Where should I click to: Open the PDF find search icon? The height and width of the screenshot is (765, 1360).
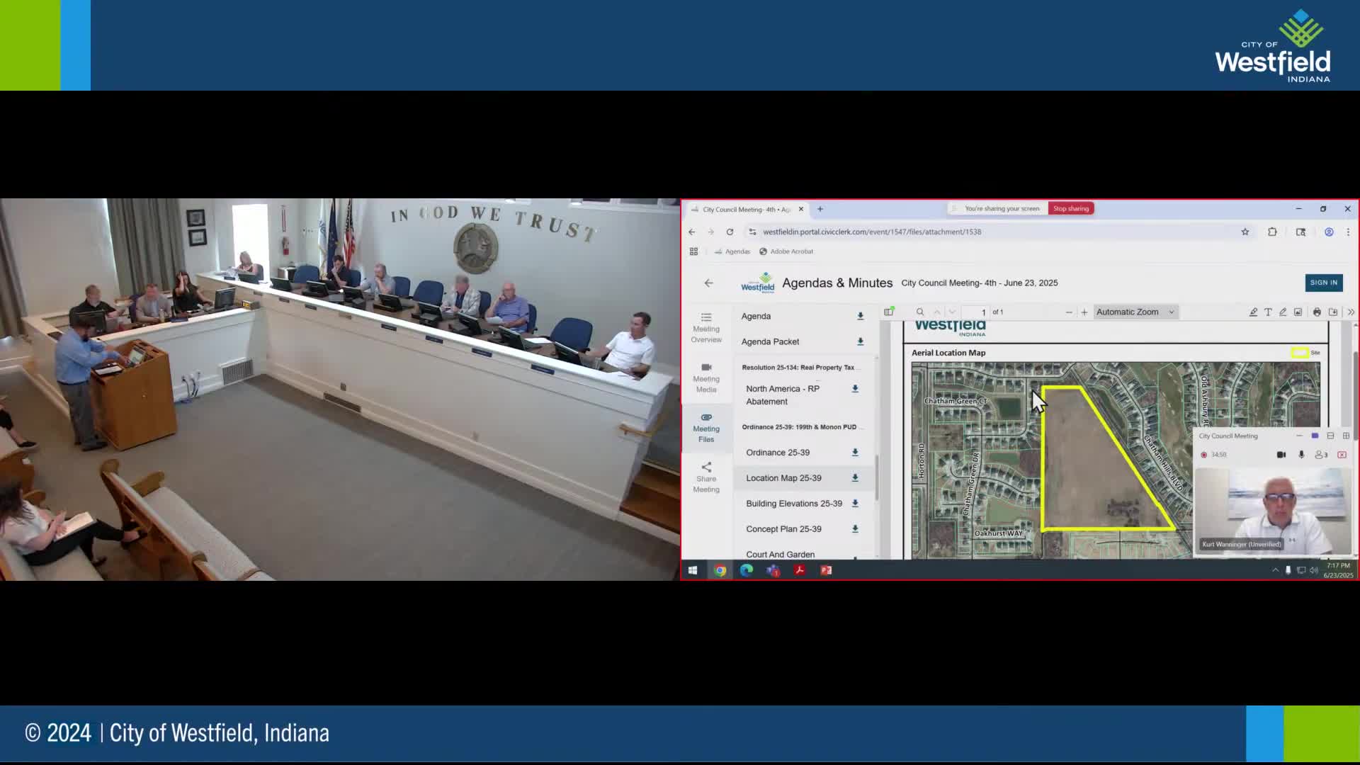[920, 312]
